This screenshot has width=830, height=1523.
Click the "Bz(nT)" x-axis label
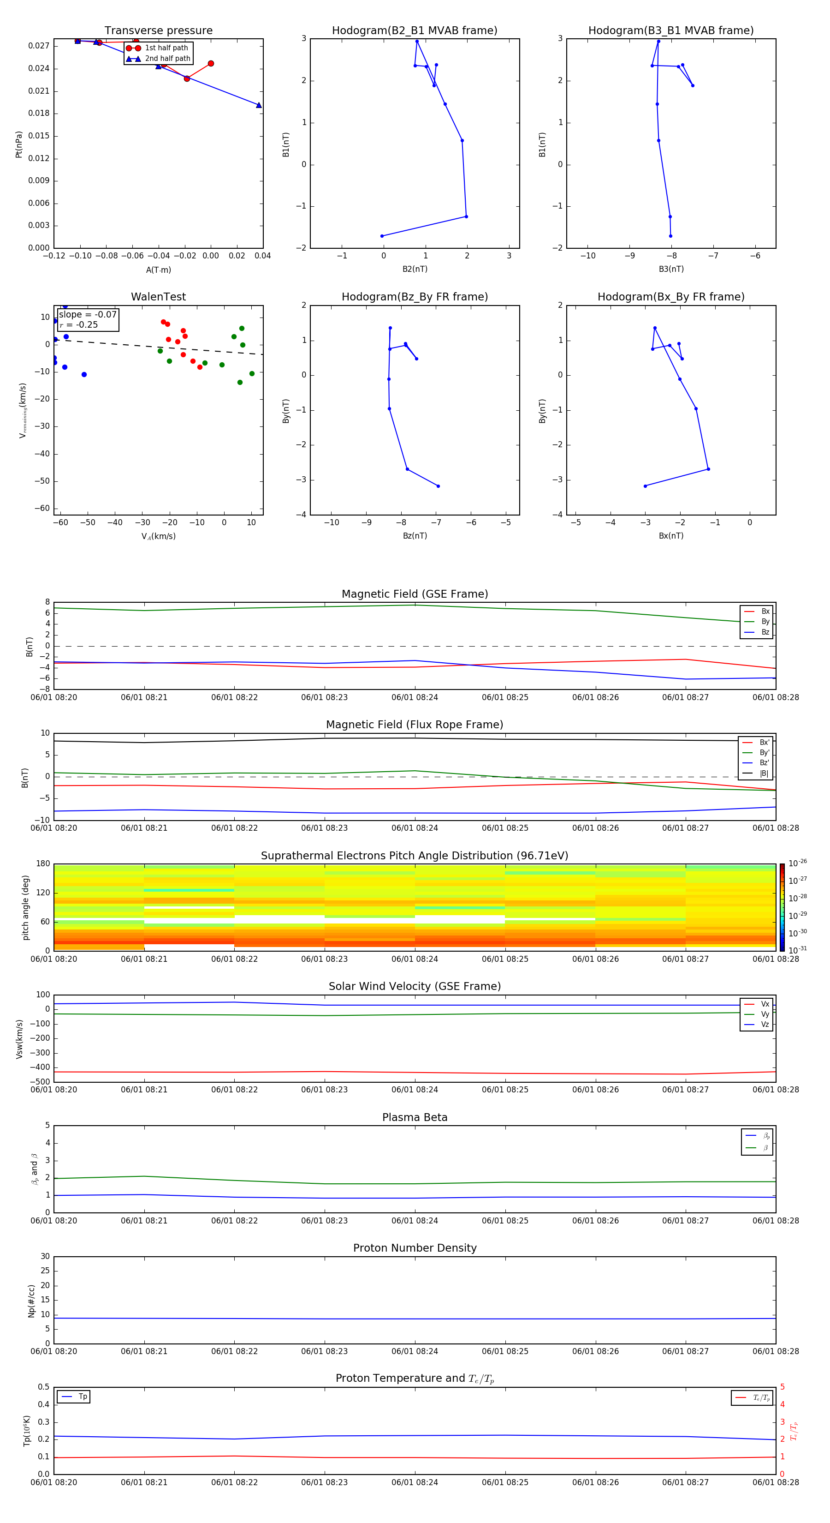[415, 536]
